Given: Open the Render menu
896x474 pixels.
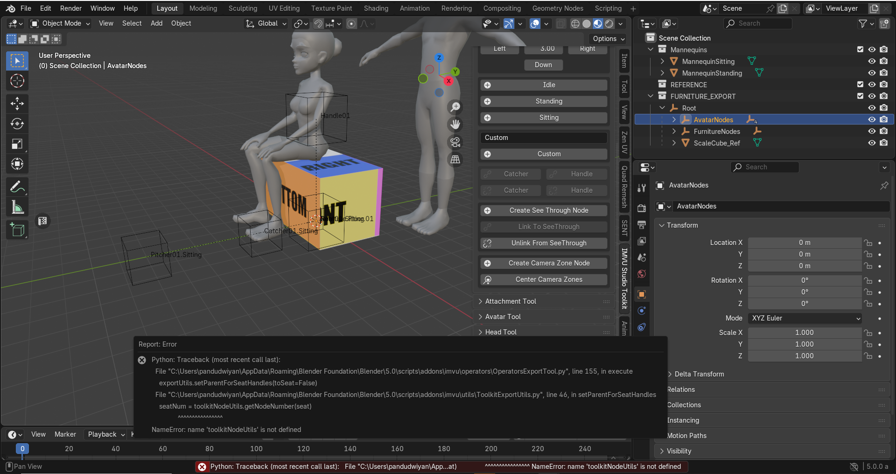Looking at the screenshot, I should click(71, 8).
